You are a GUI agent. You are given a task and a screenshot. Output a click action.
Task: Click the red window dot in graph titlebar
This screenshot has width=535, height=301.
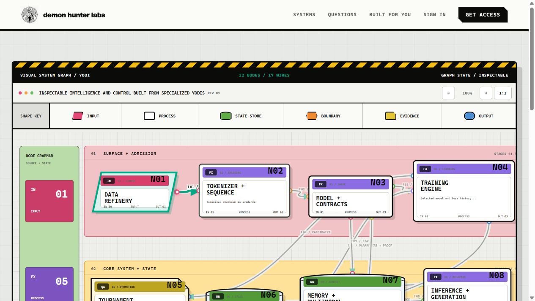pos(20,93)
